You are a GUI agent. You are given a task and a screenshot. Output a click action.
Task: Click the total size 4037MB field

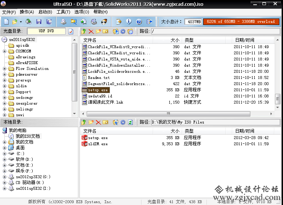click(193, 22)
